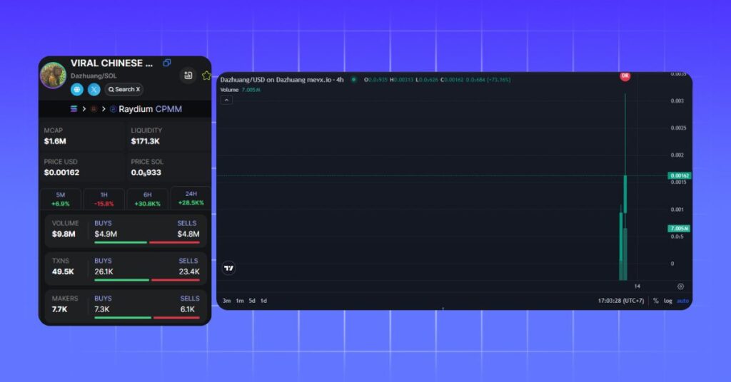731x382 pixels.
Task: Click the green market status dot
Action: click(x=354, y=80)
